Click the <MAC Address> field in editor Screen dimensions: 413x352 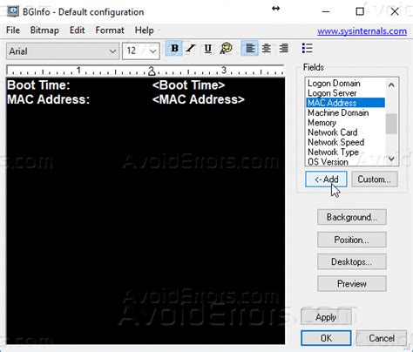199,99
